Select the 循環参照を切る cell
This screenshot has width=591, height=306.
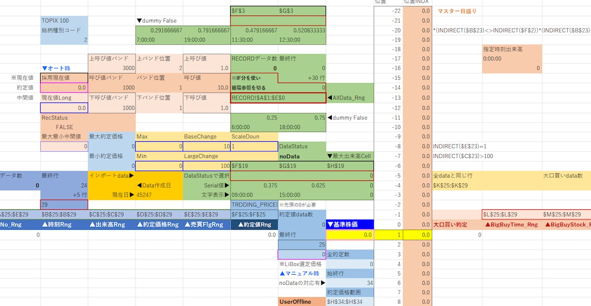click(254, 87)
